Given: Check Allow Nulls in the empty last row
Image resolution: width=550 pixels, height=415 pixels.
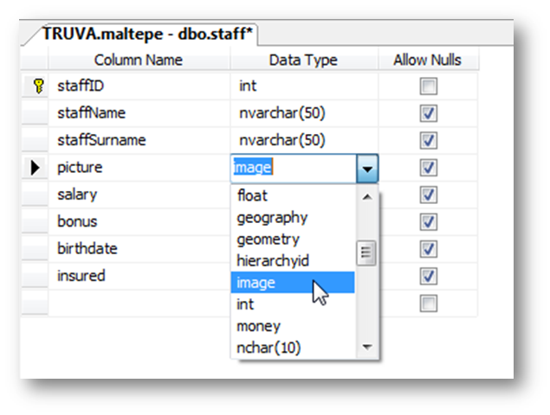Looking at the screenshot, I should coord(428,303).
